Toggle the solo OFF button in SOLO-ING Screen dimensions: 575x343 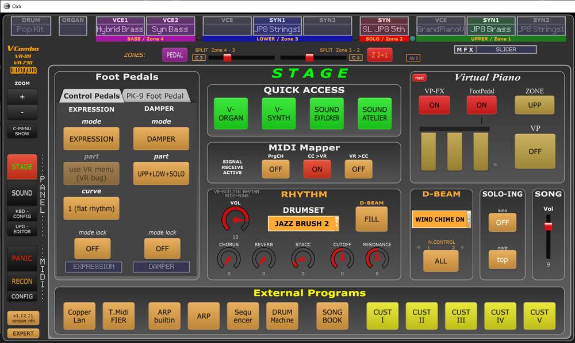(503, 223)
